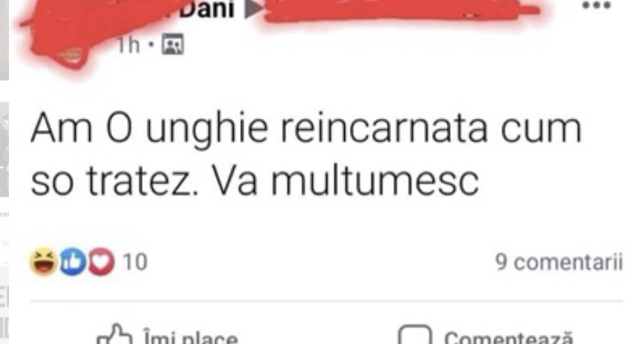This screenshot has height=344, width=637.
Task: View who reacted via the 10 count
Action: pos(135,262)
